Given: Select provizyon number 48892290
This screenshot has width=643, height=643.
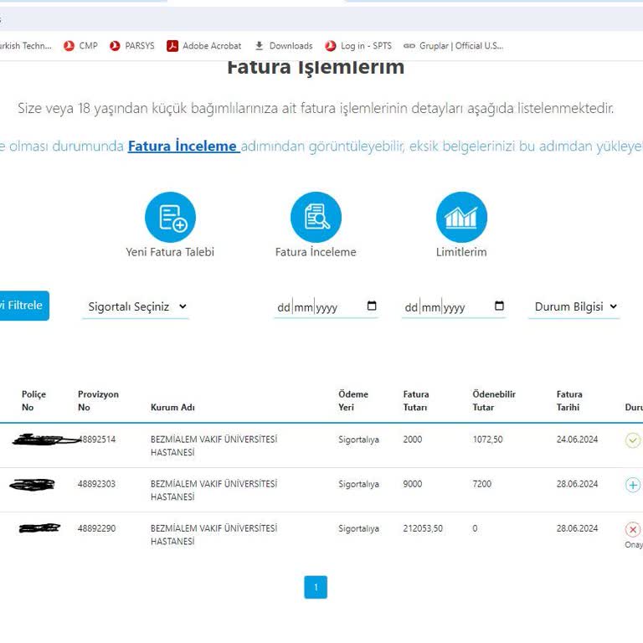Looking at the screenshot, I should pos(97,528).
